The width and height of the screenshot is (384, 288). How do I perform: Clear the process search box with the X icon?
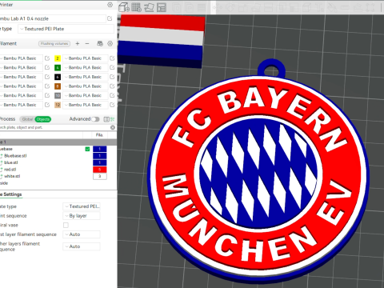point(113,127)
